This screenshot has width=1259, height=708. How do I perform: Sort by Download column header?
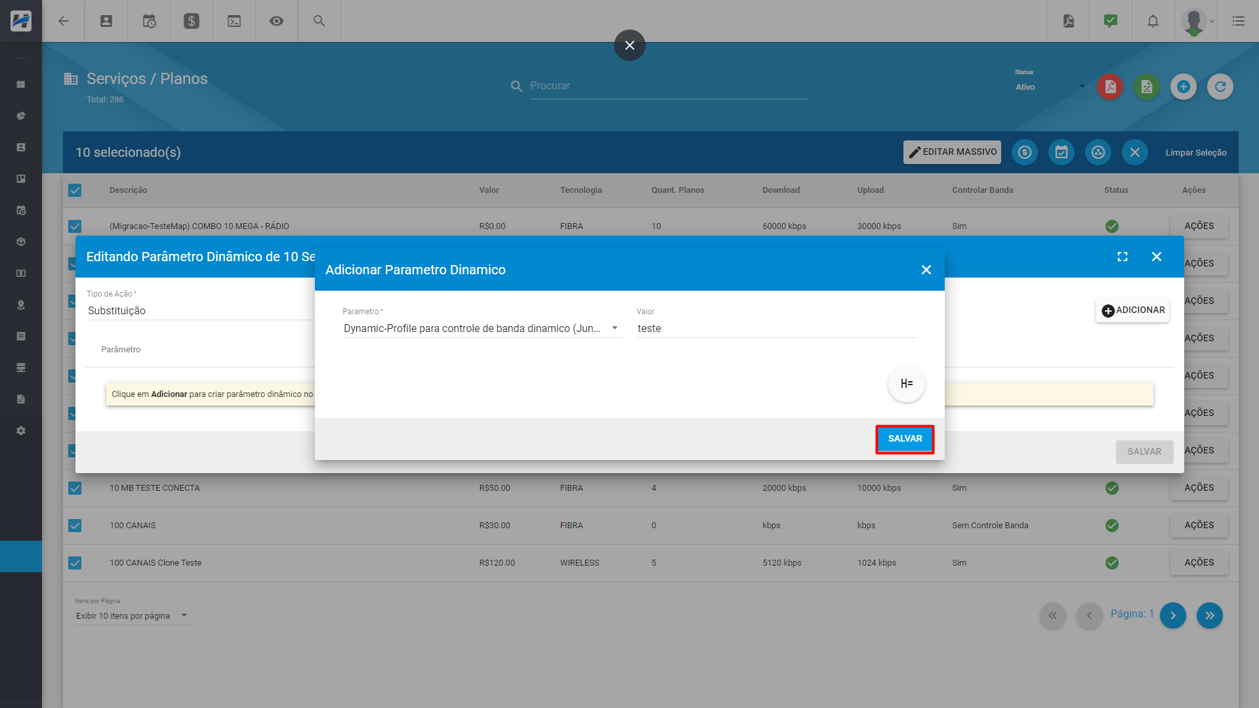pyautogui.click(x=781, y=190)
